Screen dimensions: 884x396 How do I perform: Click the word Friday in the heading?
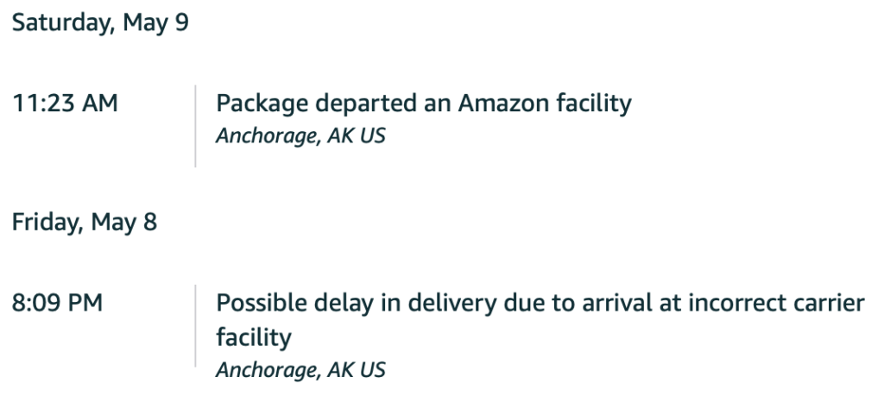[x=48, y=223]
